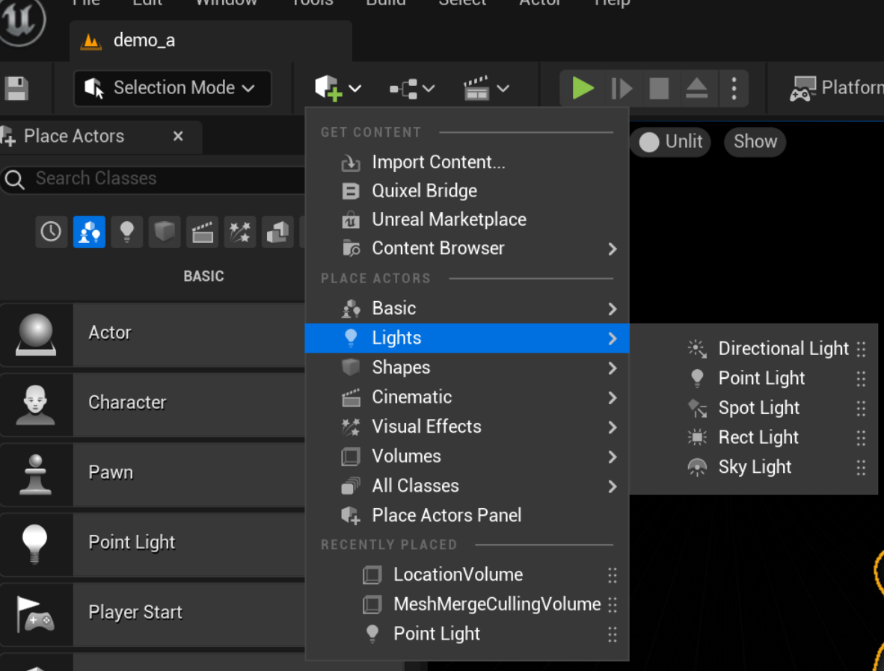The height and width of the screenshot is (671, 884).
Task: Expand the Content Browser submenu
Action: point(467,249)
